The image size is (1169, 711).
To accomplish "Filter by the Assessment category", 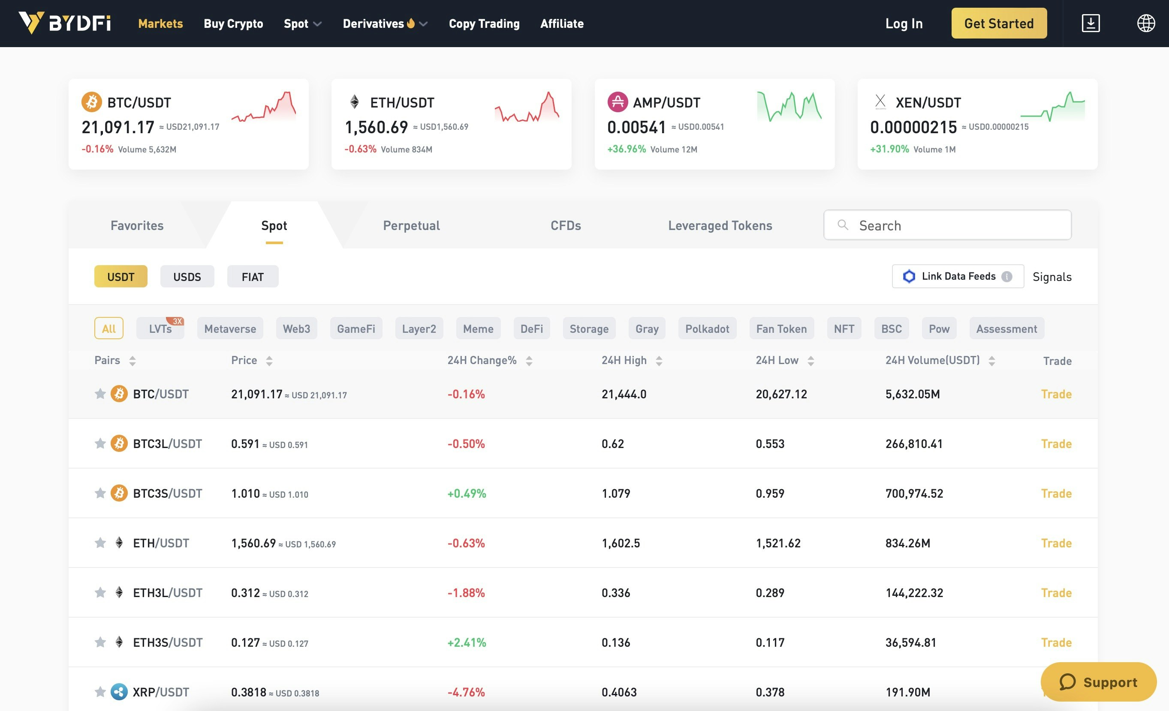I will click(x=1006, y=328).
